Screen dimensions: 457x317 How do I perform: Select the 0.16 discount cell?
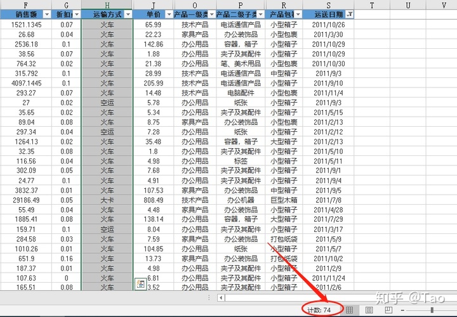67,259
